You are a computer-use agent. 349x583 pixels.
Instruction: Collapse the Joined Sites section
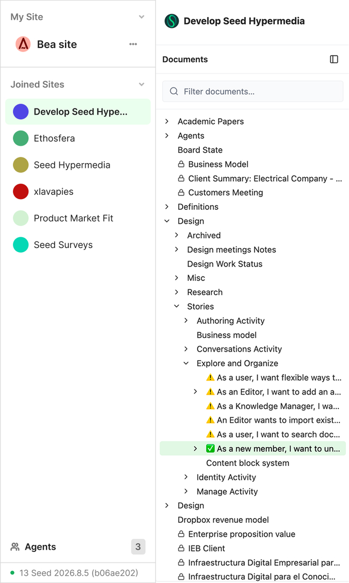[x=141, y=84]
